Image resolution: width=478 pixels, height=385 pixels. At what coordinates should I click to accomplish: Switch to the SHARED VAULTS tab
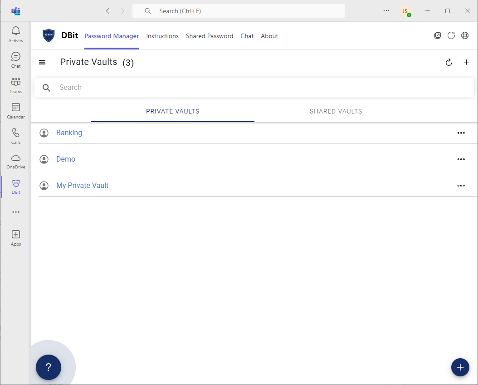(x=336, y=111)
